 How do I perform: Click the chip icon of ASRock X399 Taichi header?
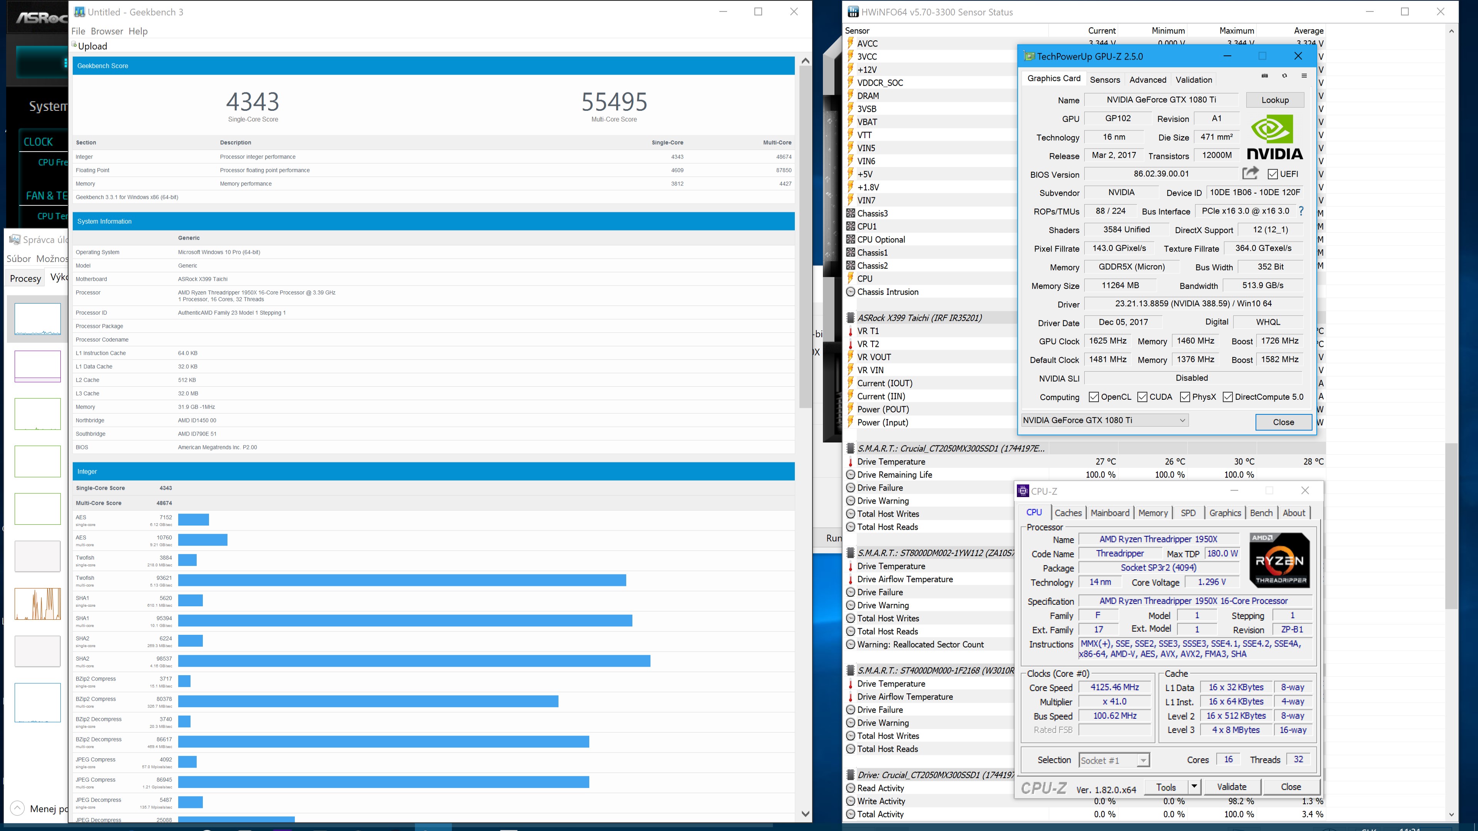tap(850, 318)
